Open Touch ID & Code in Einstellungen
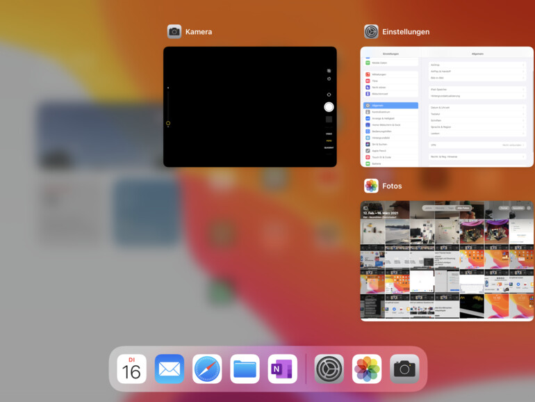The width and height of the screenshot is (535, 402). (390, 157)
